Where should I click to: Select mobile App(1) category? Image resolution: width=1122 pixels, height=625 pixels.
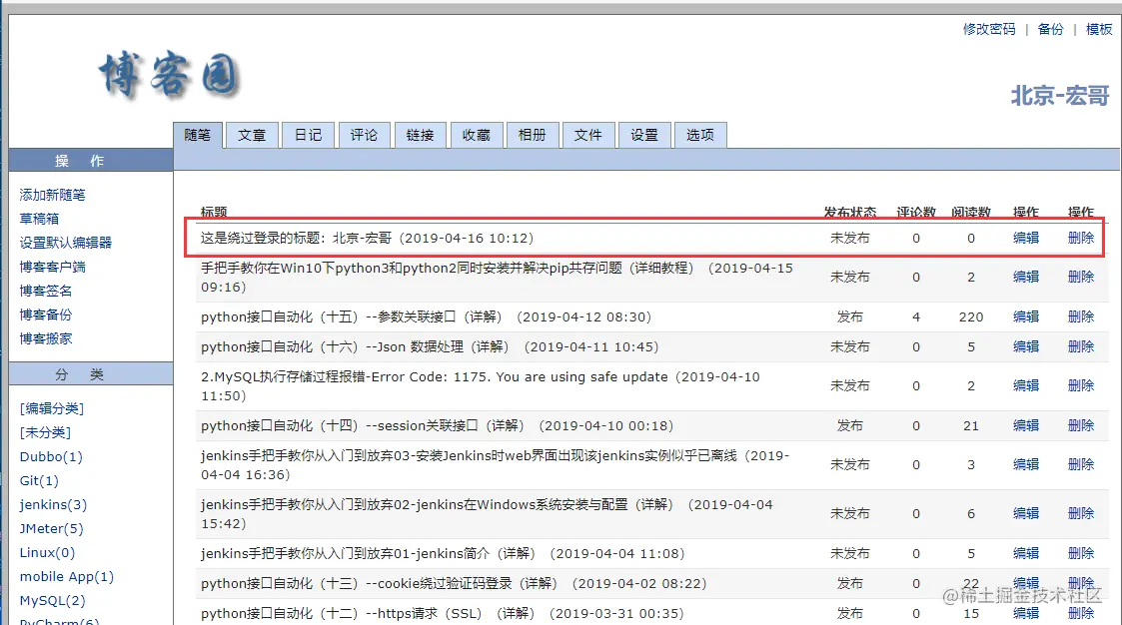coord(67,576)
